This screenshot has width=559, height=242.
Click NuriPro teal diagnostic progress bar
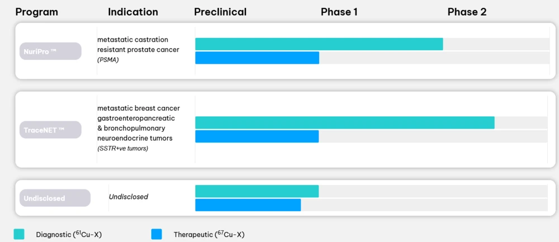[x=319, y=44]
